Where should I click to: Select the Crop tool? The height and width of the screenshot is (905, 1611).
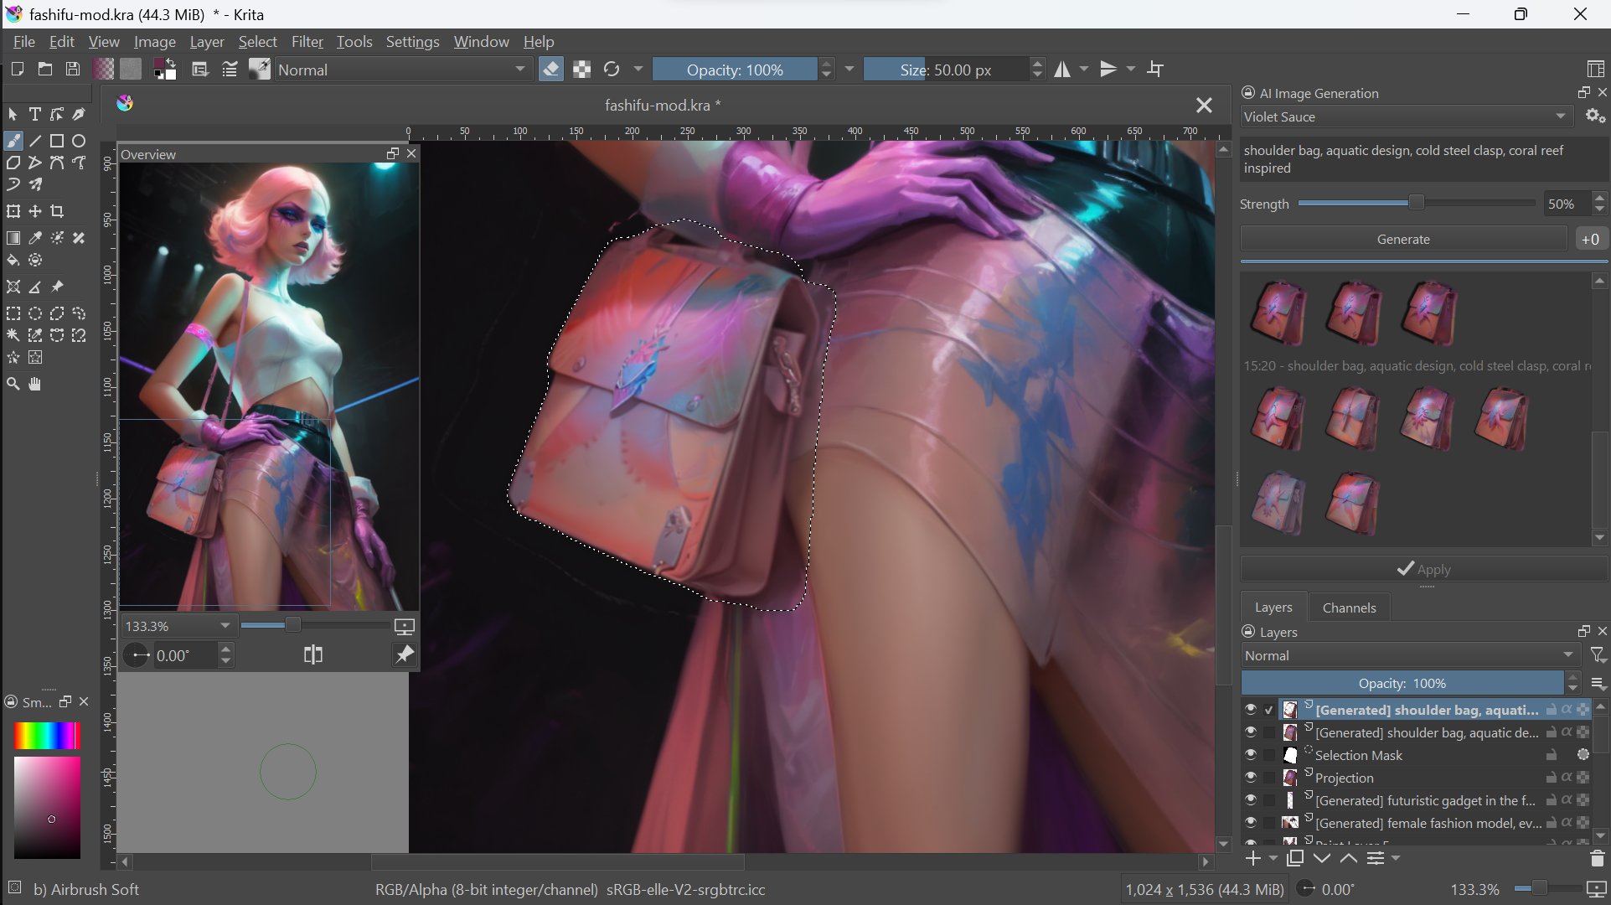click(x=57, y=212)
